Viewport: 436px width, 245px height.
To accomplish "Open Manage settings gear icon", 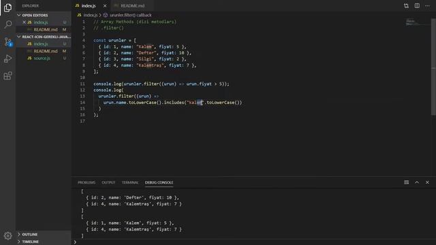I will (x=7, y=235).
